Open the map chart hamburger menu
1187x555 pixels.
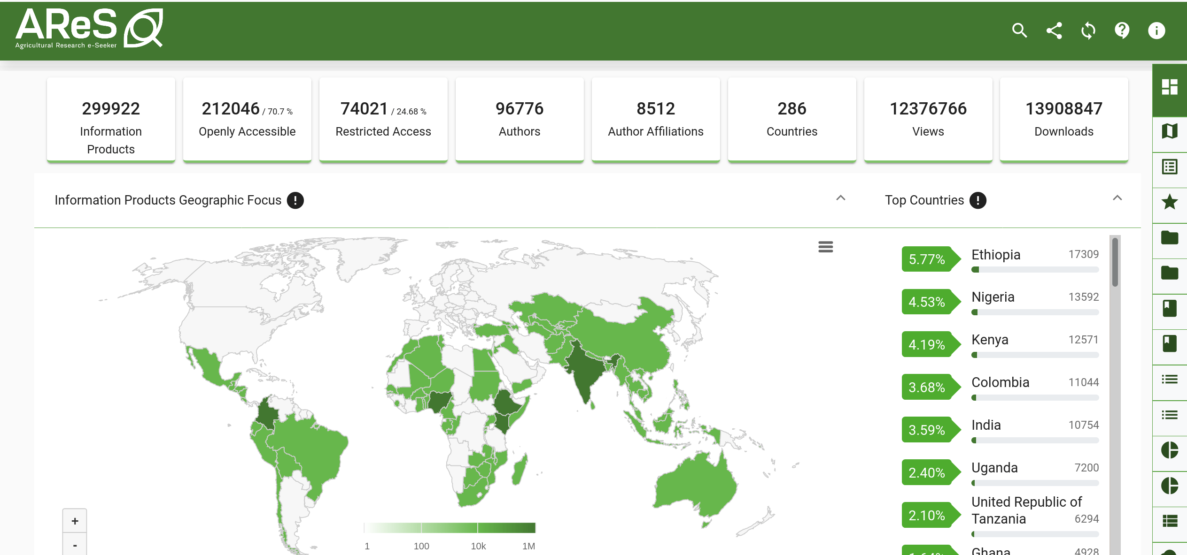click(x=825, y=247)
